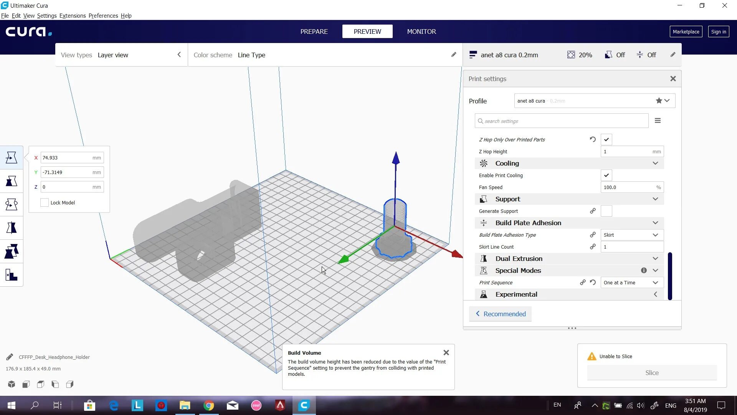
Task: Click the Slice button
Action: click(x=652, y=373)
